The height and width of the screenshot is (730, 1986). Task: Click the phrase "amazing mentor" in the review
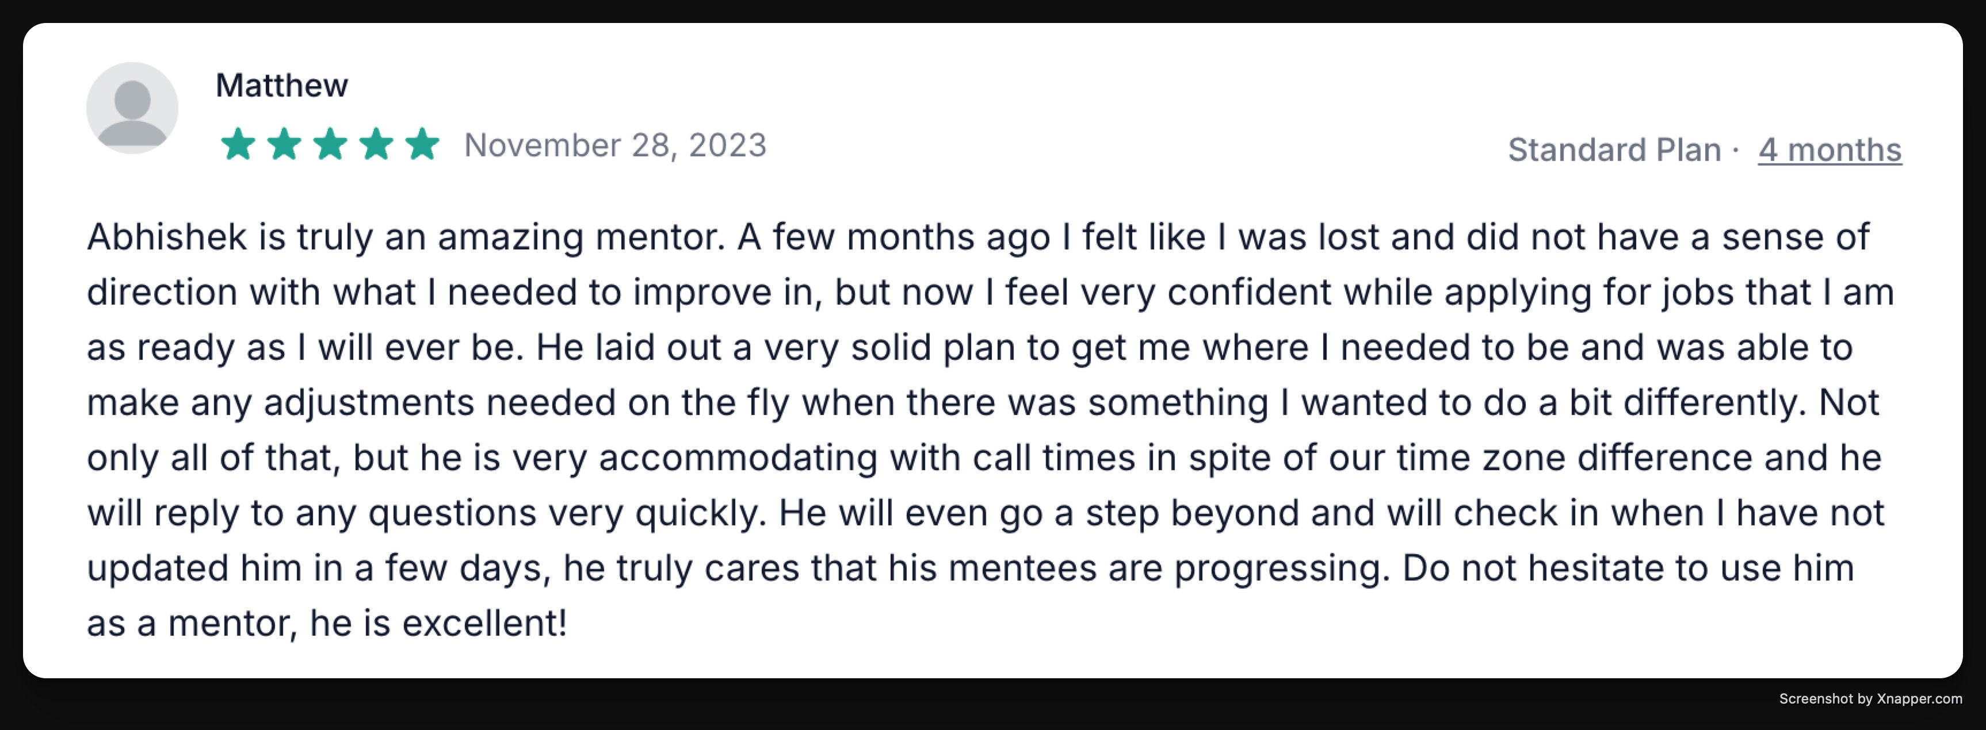[x=581, y=236]
